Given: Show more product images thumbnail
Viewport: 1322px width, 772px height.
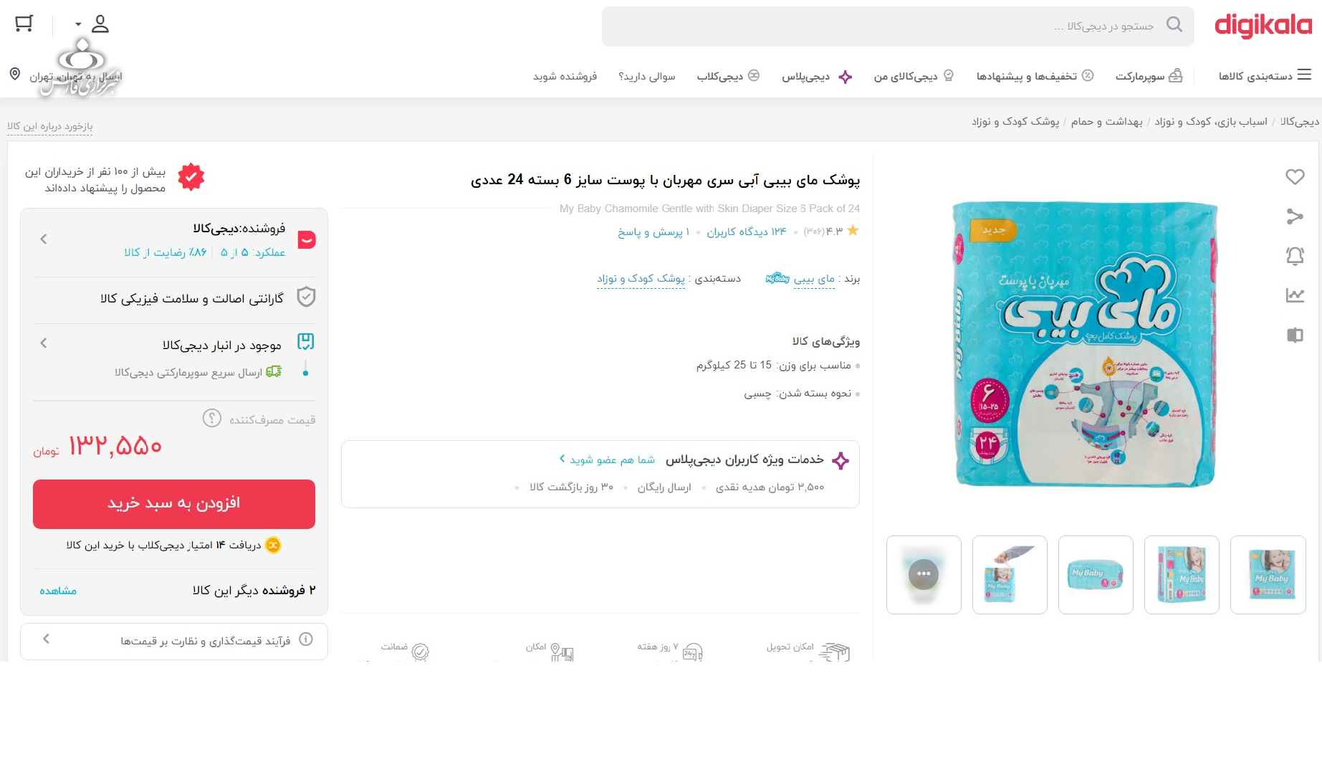Looking at the screenshot, I should coord(924,575).
